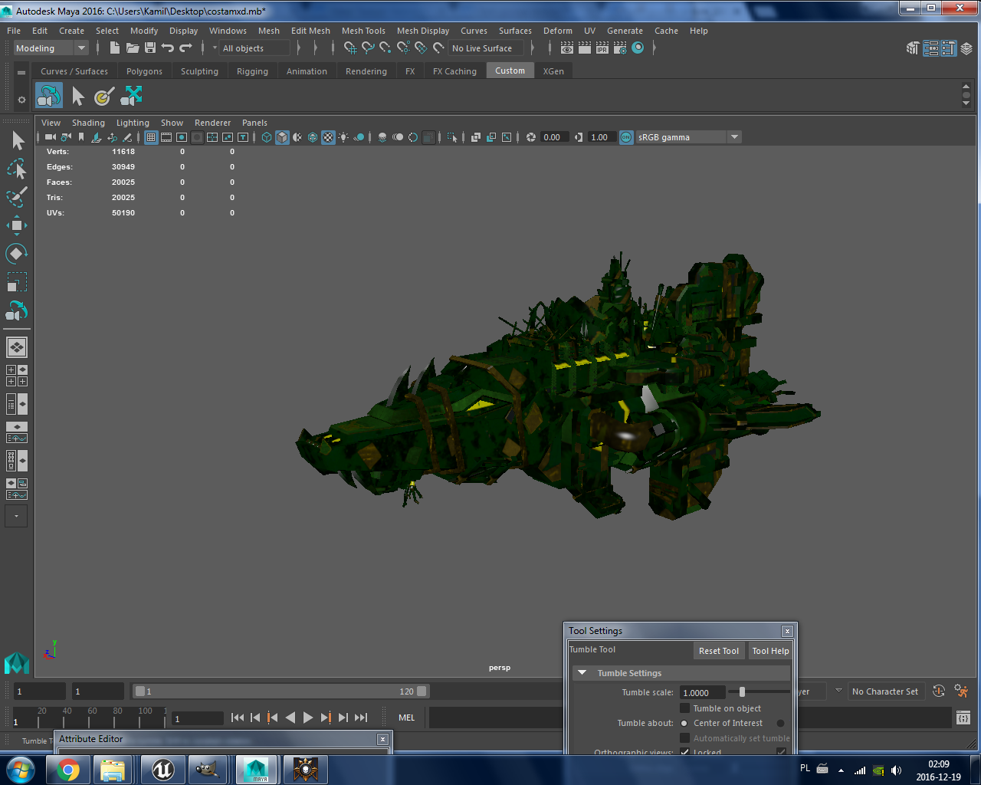The image size is (981, 785).
Task: Click the Tumble scale value field
Action: 703,693
